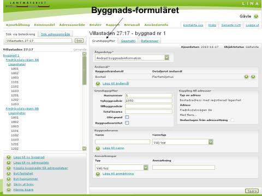Click the Spara button
Viewport: 262px width, 196px height.
click(252, 191)
